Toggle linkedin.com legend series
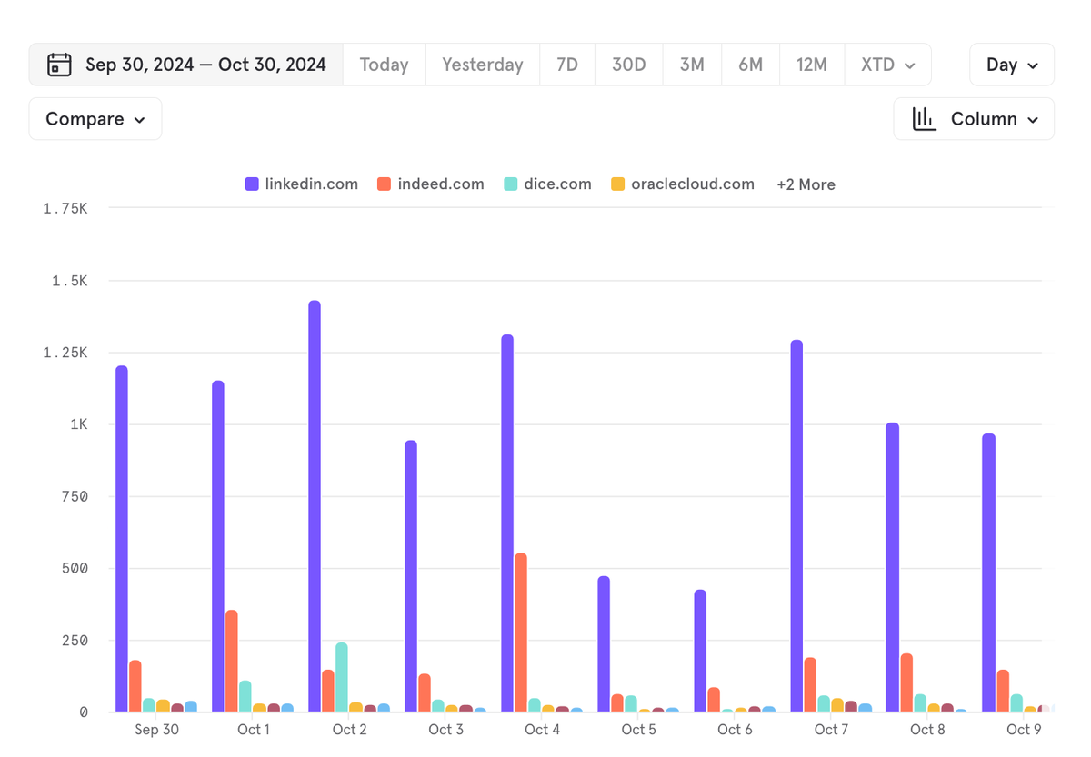Screen dimensions: 1091x757 (302, 184)
